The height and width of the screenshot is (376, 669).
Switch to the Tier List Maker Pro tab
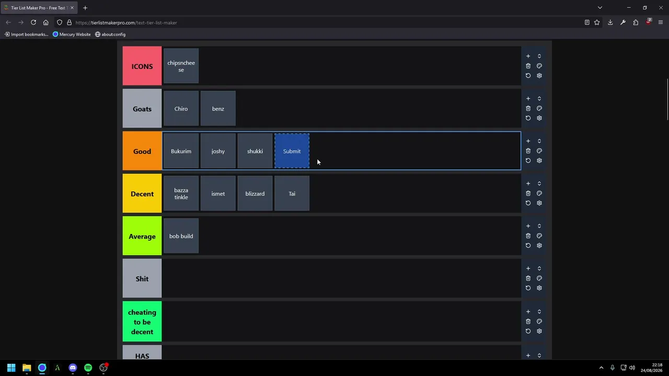point(40,8)
